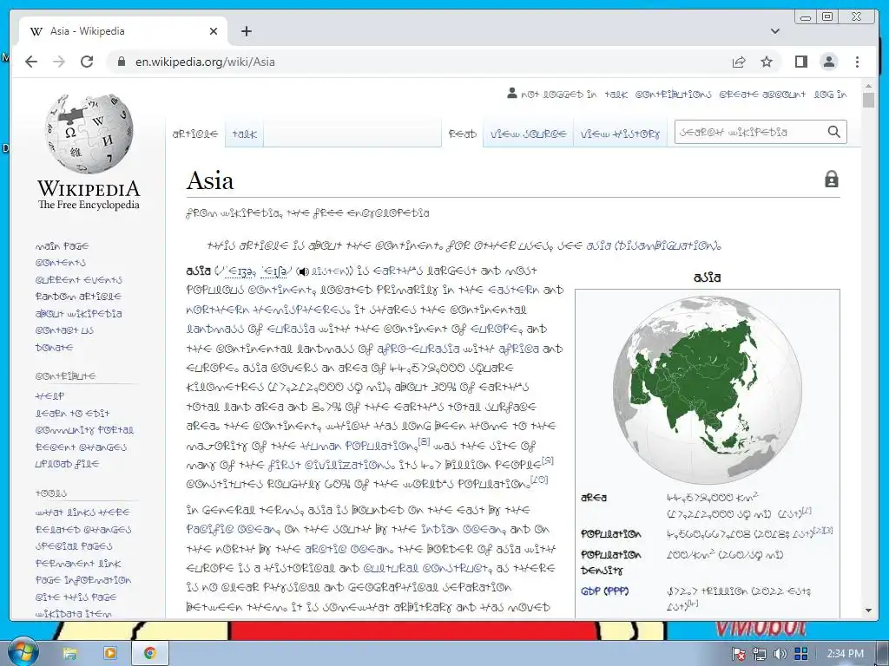Open a new browser tab
Viewport: 889px width, 666px height.
click(246, 31)
